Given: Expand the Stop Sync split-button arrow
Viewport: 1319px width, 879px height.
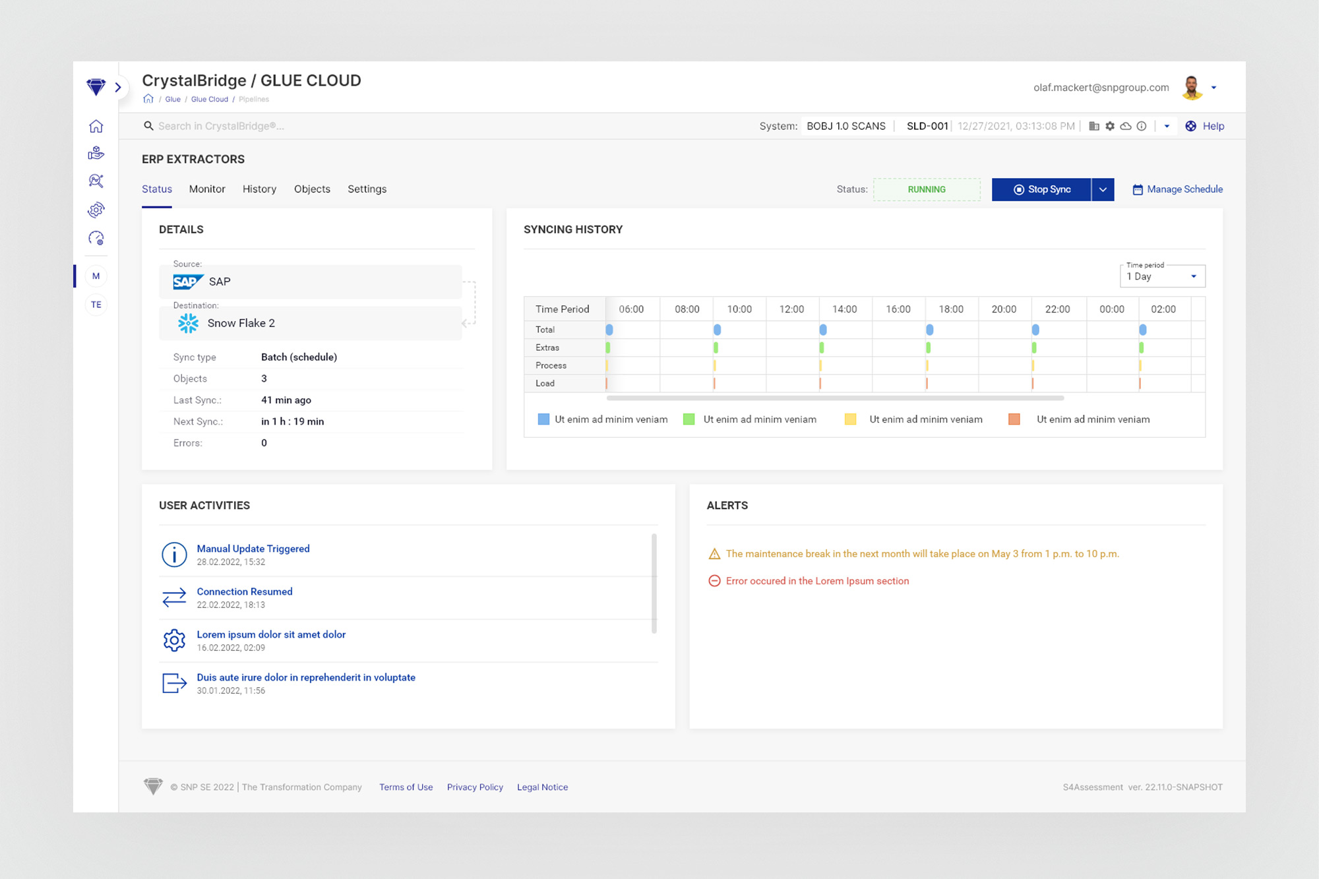Looking at the screenshot, I should coord(1103,189).
